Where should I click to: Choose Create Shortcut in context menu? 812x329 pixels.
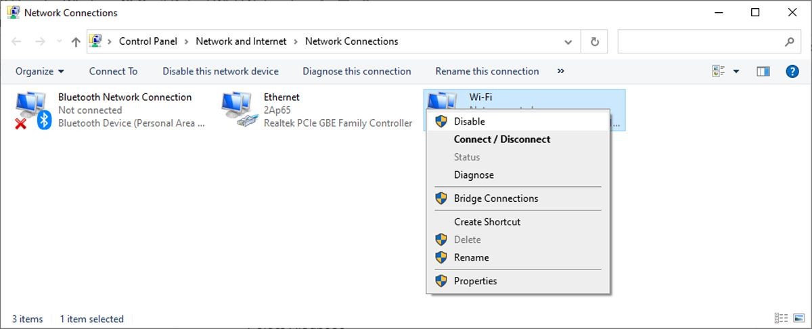518,222
